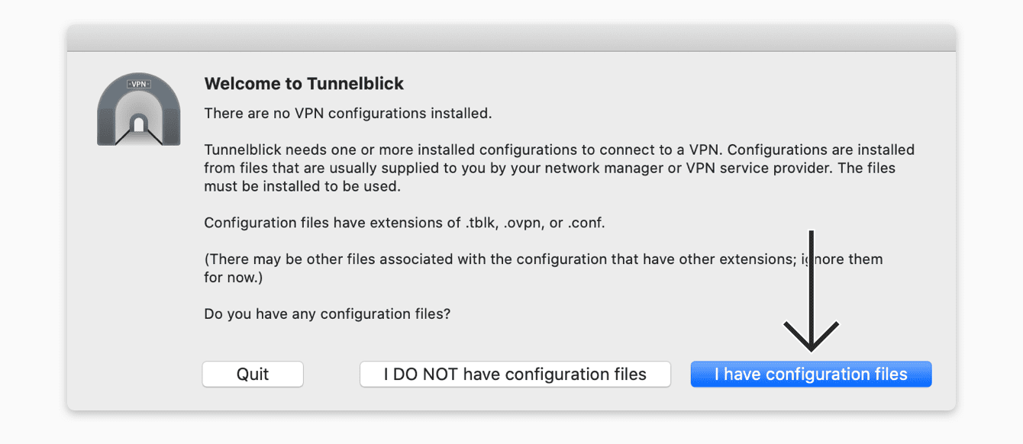Click the 'Welcome to Tunnelblick' heading

click(304, 84)
